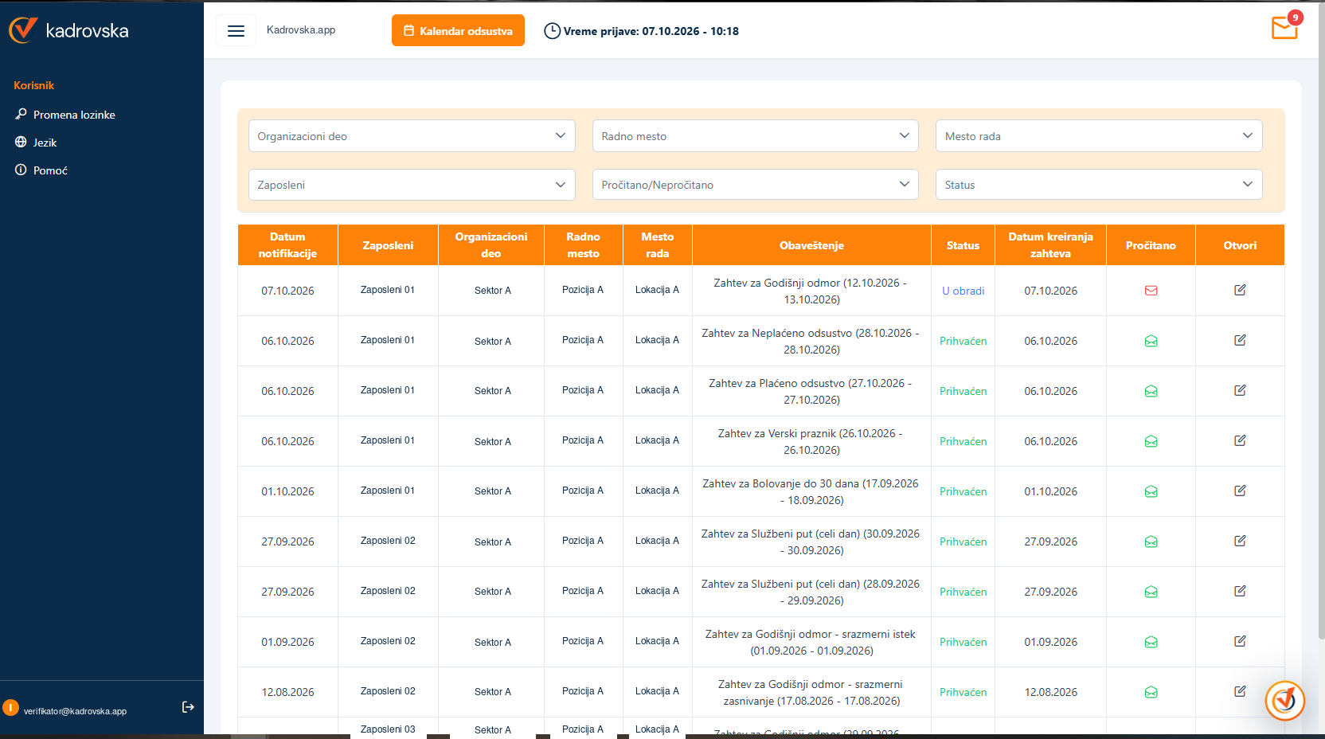1325x739 pixels.
Task: Click read envelope icon for Verski praznik row
Action: tap(1151, 441)
